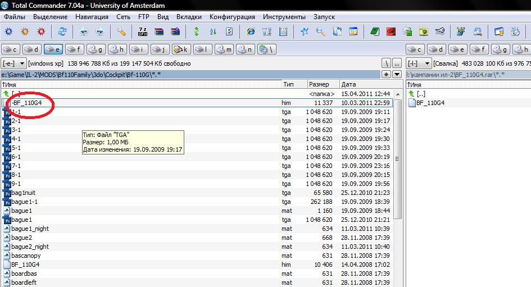Click the blue star toolbar icon
531x287 pixels.
pyautogui.click(x=305, y=32)
